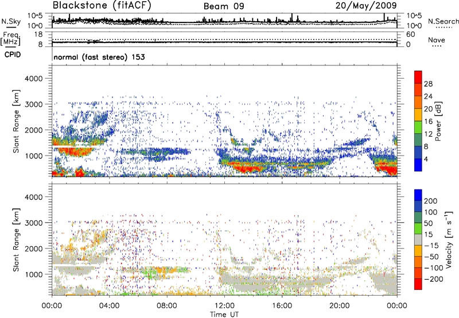Click the '12:00' time axis label
Image resolution: width=459 pixels, height=318 pixels.
[x=224, y=306]
